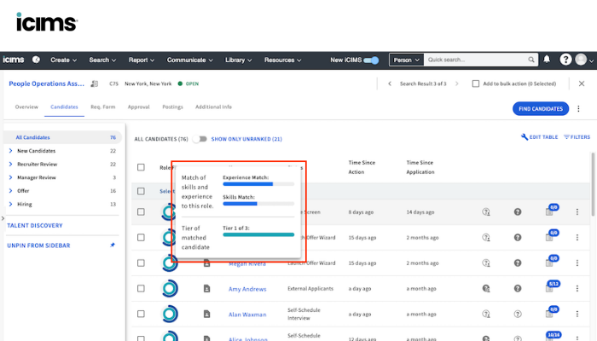Click the pin icon next to Unpin From Sidebar
Viewport: 597px width, 341px height.
click(x=113, y=246)
